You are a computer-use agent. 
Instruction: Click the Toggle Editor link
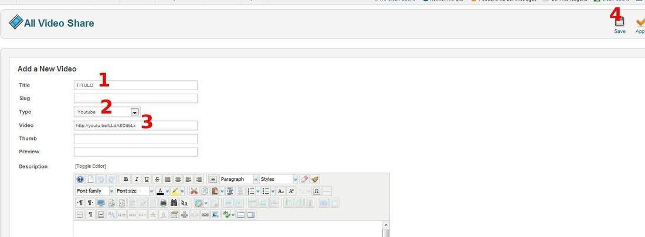click(x=90, y=166)
